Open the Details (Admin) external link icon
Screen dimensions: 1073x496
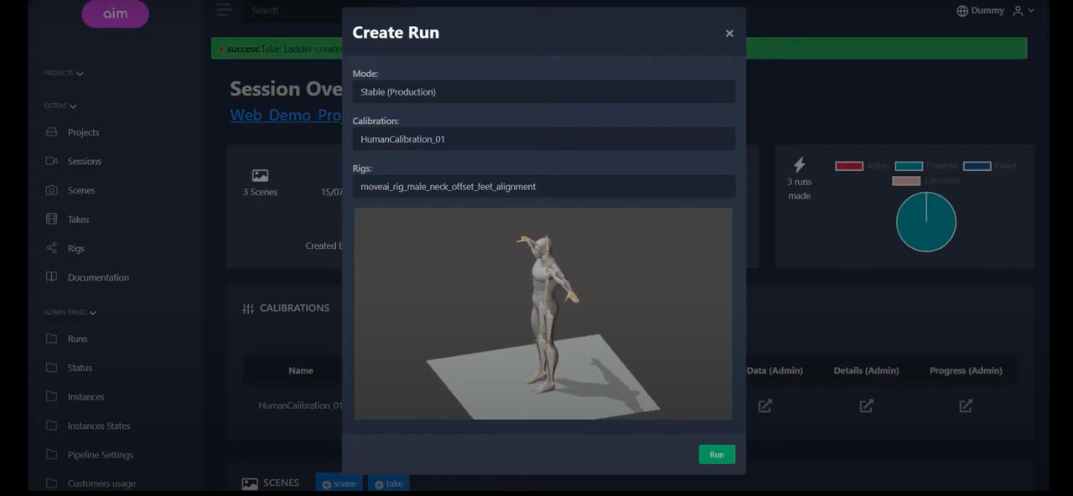(867, 406)
